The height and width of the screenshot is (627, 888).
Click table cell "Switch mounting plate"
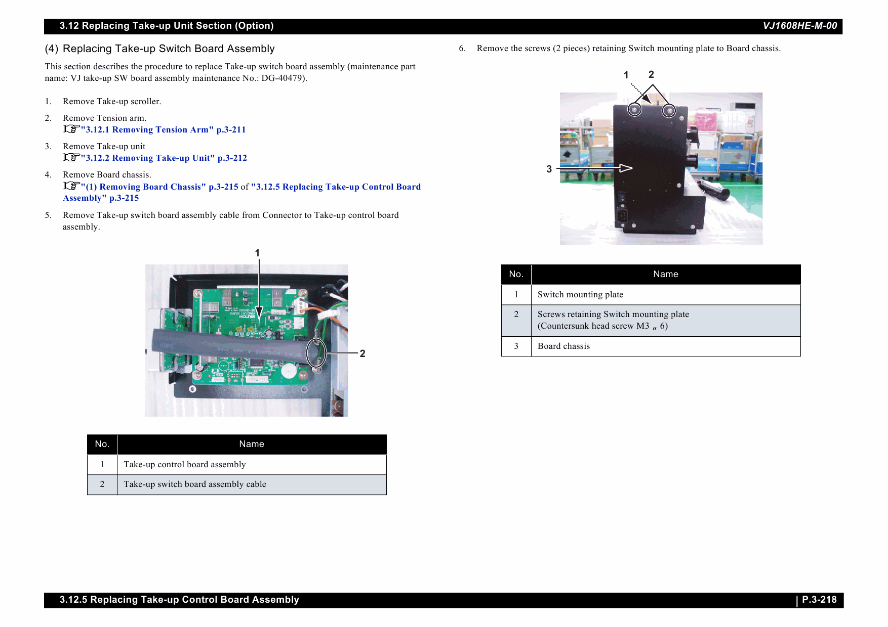666,294
